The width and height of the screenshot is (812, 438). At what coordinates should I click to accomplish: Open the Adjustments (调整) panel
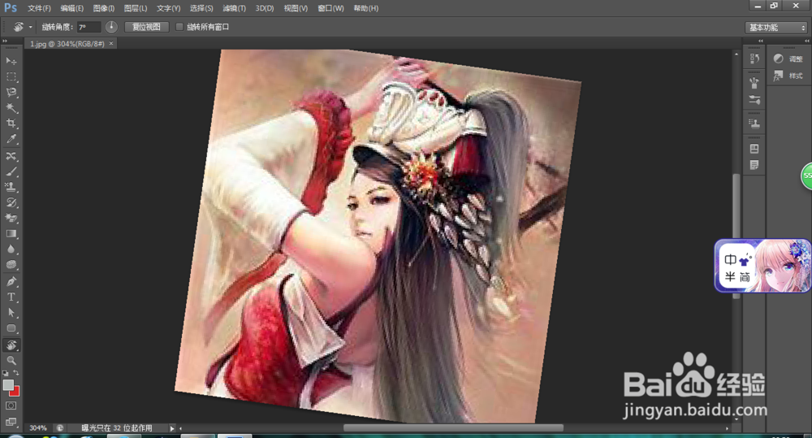pyautogui.click(x=788, y=59)
